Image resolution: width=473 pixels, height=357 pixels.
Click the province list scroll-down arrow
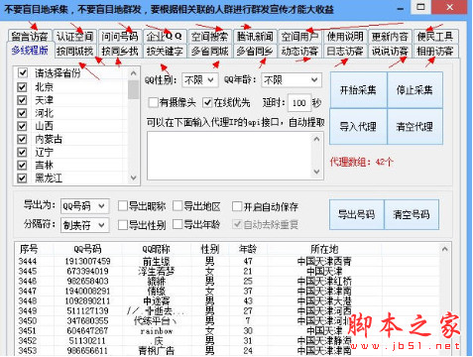pos(133,178)
